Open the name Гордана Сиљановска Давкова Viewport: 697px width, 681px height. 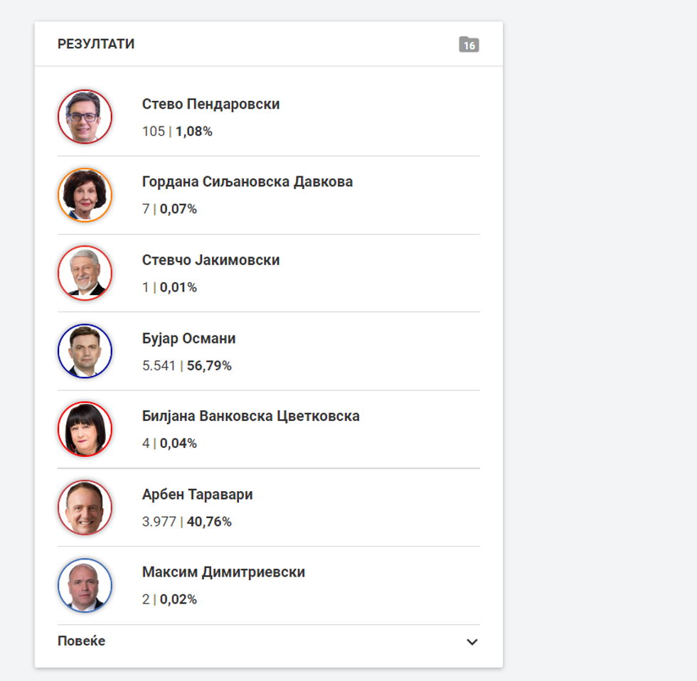248,182
